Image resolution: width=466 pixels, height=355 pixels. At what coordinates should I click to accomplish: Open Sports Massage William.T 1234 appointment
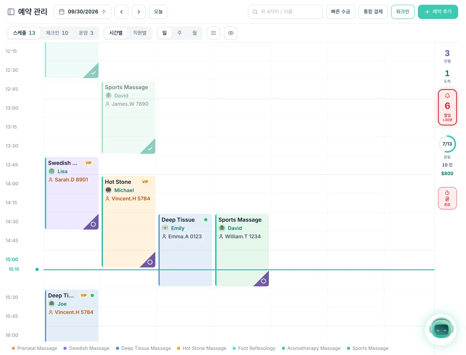(x=242, y=250)
